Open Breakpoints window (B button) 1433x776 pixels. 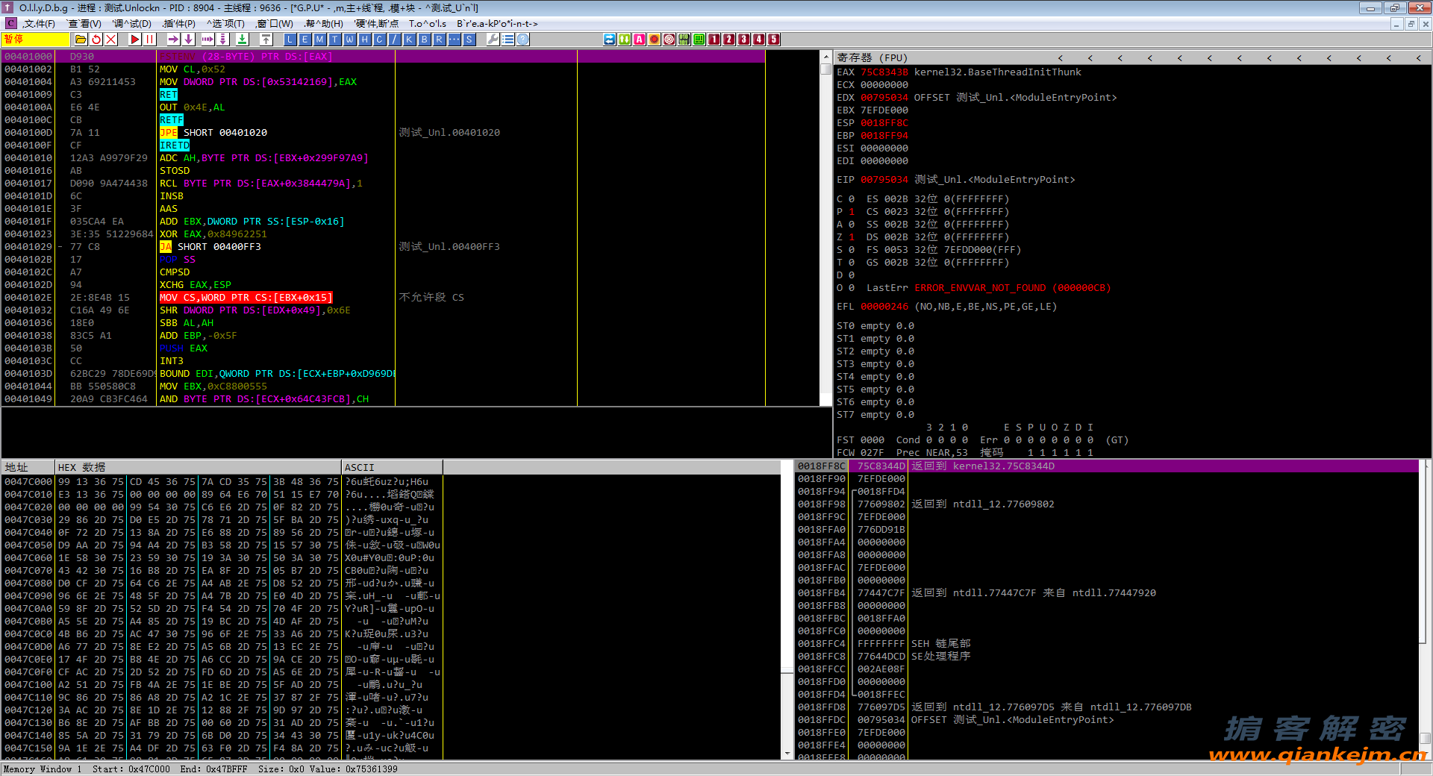click(x=424, y=40)
